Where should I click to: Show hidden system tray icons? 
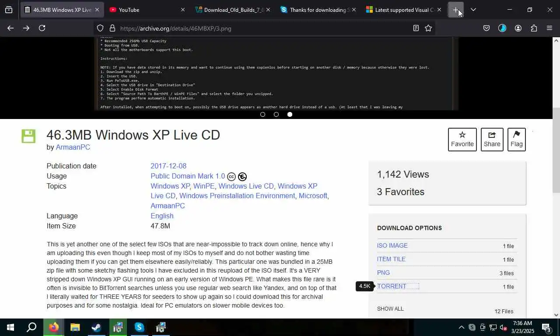[x=461, y=327]
